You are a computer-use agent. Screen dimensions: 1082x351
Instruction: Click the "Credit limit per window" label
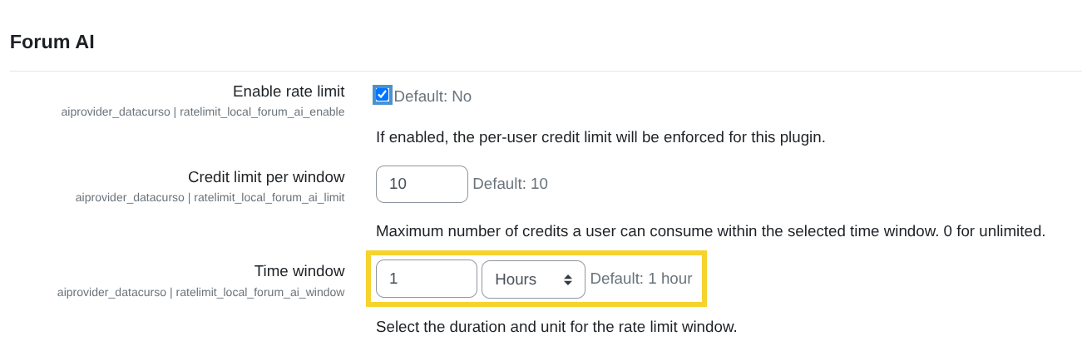point(265,177)
